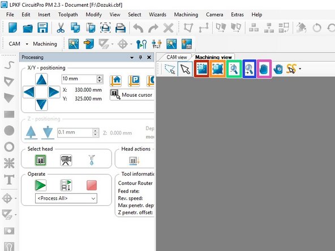Switch to the Machining view tab
The width and height of the screenshot is (335, 251).
[213, 57]
